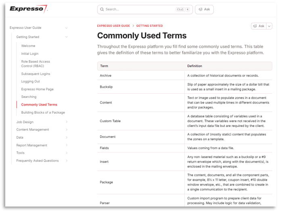
Task: Collapse the Expresso User Guide section
Action: [67, 28]
